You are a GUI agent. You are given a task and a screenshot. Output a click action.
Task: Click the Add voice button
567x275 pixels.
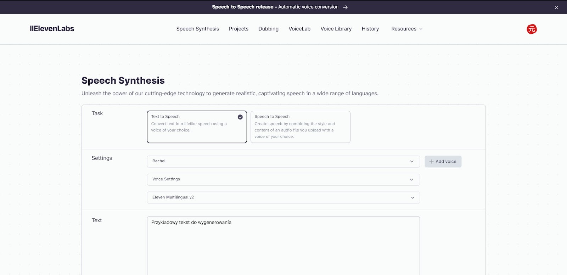443,161
